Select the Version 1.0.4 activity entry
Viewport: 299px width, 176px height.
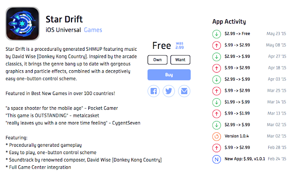pos(249,136)
